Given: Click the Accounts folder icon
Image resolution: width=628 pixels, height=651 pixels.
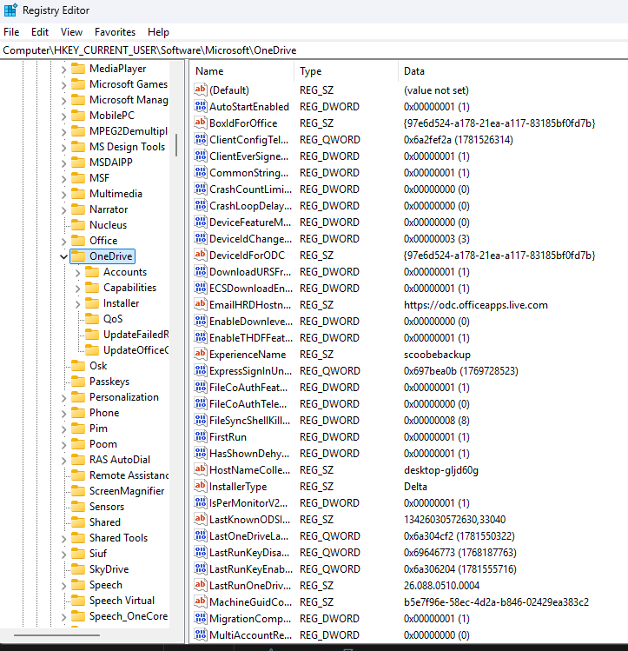Looking at the screenshot, I should pyautogui.click(x=92, y=272).
